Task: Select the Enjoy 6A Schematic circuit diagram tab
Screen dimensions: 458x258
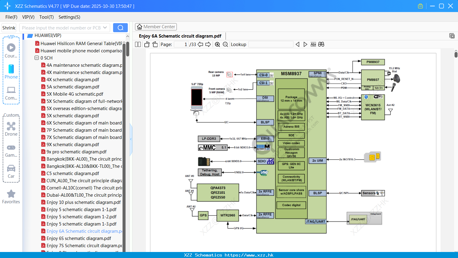Action: pos(180,36)
